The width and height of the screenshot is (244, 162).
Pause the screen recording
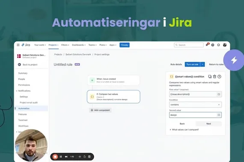click(x=61, y=157)
